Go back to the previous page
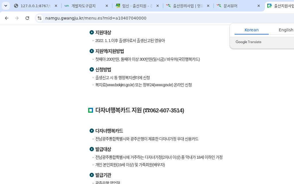 coord(7,18)
